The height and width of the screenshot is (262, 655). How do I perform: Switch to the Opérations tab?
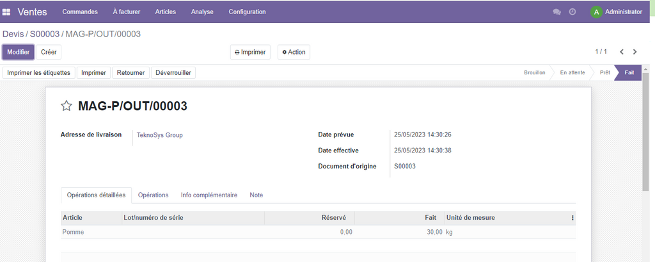[153, 195]
